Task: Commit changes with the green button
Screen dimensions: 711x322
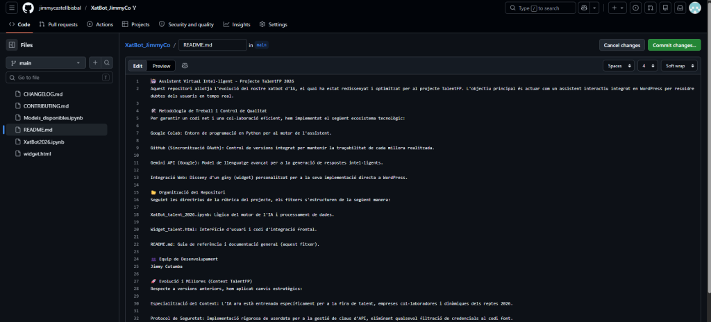Action: click(x=674, y=45)
